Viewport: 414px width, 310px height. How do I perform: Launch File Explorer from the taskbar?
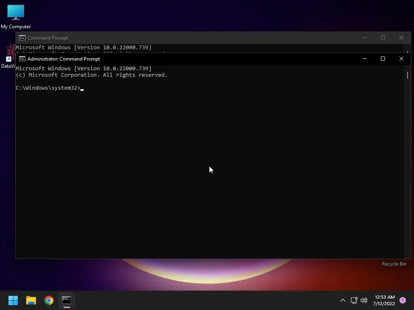point(31,300)
